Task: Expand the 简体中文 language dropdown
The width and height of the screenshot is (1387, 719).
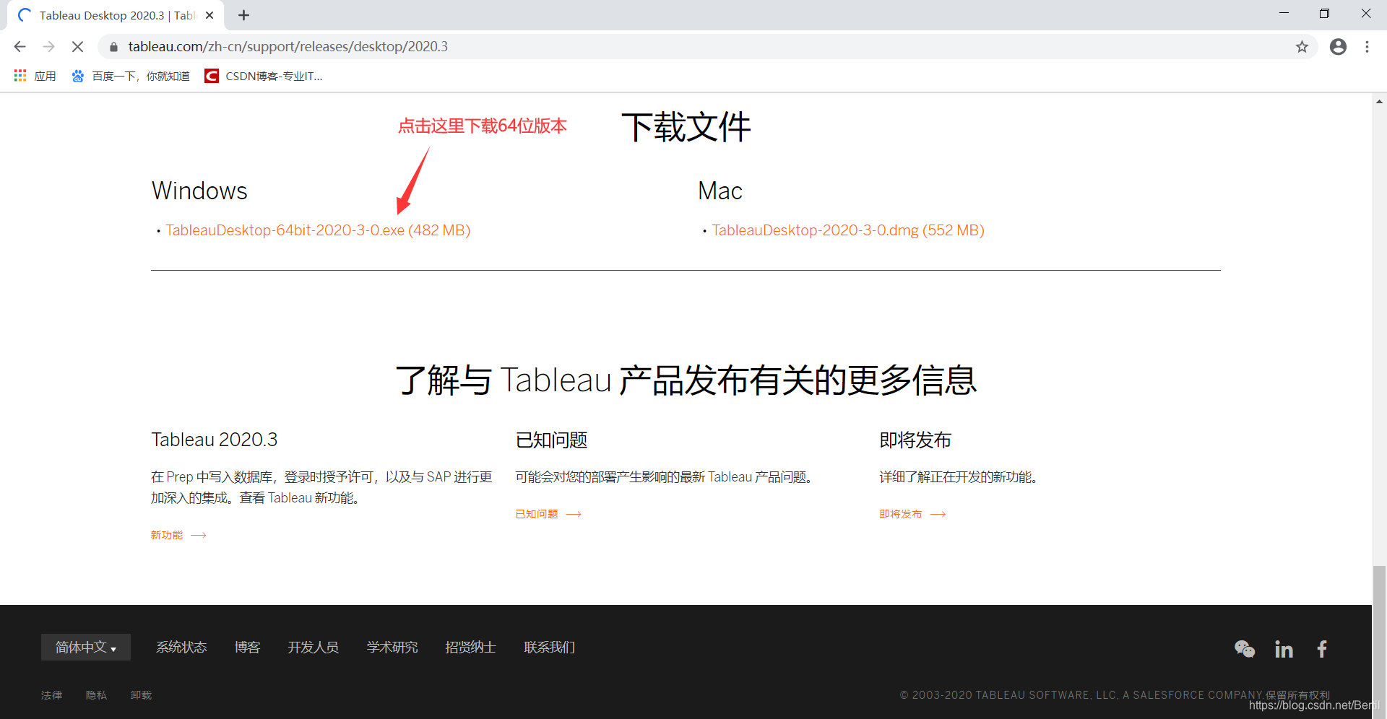Action: tap(86, 648)
